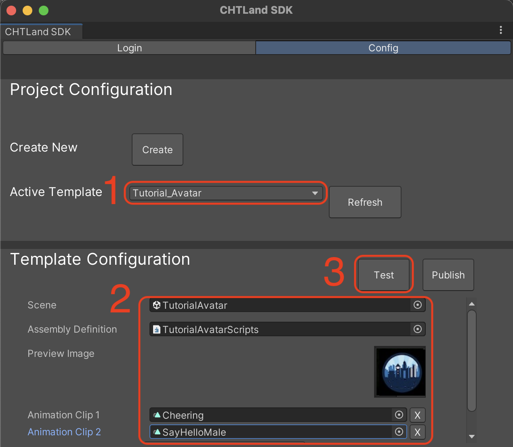Select the CHTLand SDK window tab
513x447 pixels.
pyautogui.click(x=38, y=32)
